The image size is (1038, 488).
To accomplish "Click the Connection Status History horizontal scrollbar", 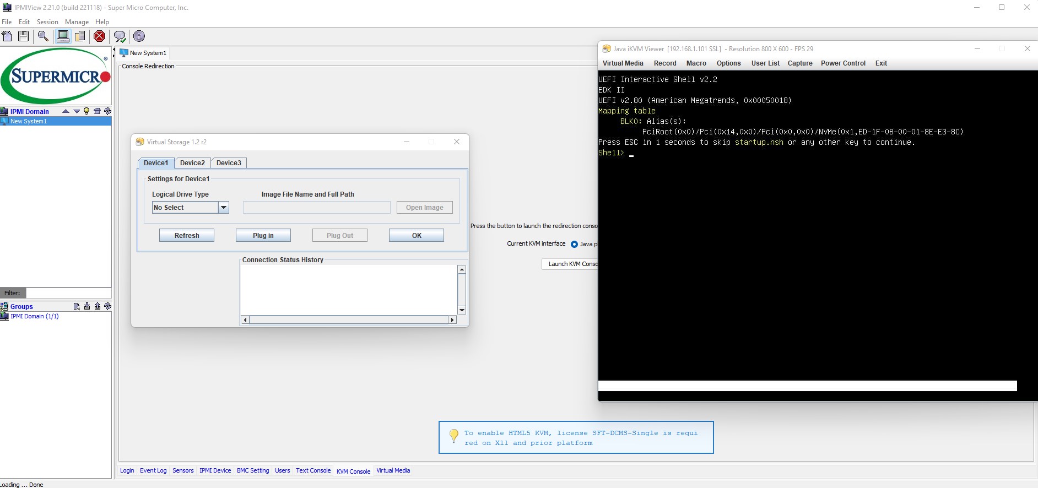I will tap(349, 320).
